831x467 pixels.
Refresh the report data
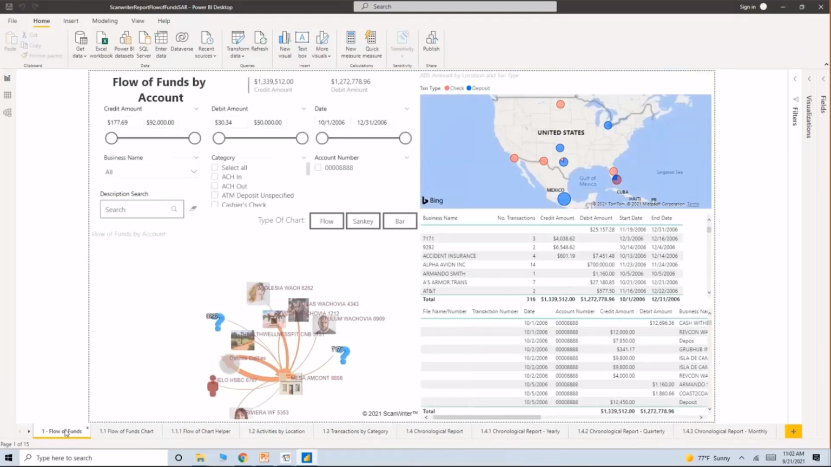260,42
